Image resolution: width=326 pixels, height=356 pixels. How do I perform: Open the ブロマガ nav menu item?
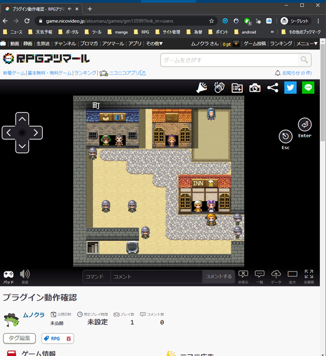pos(89,43)
